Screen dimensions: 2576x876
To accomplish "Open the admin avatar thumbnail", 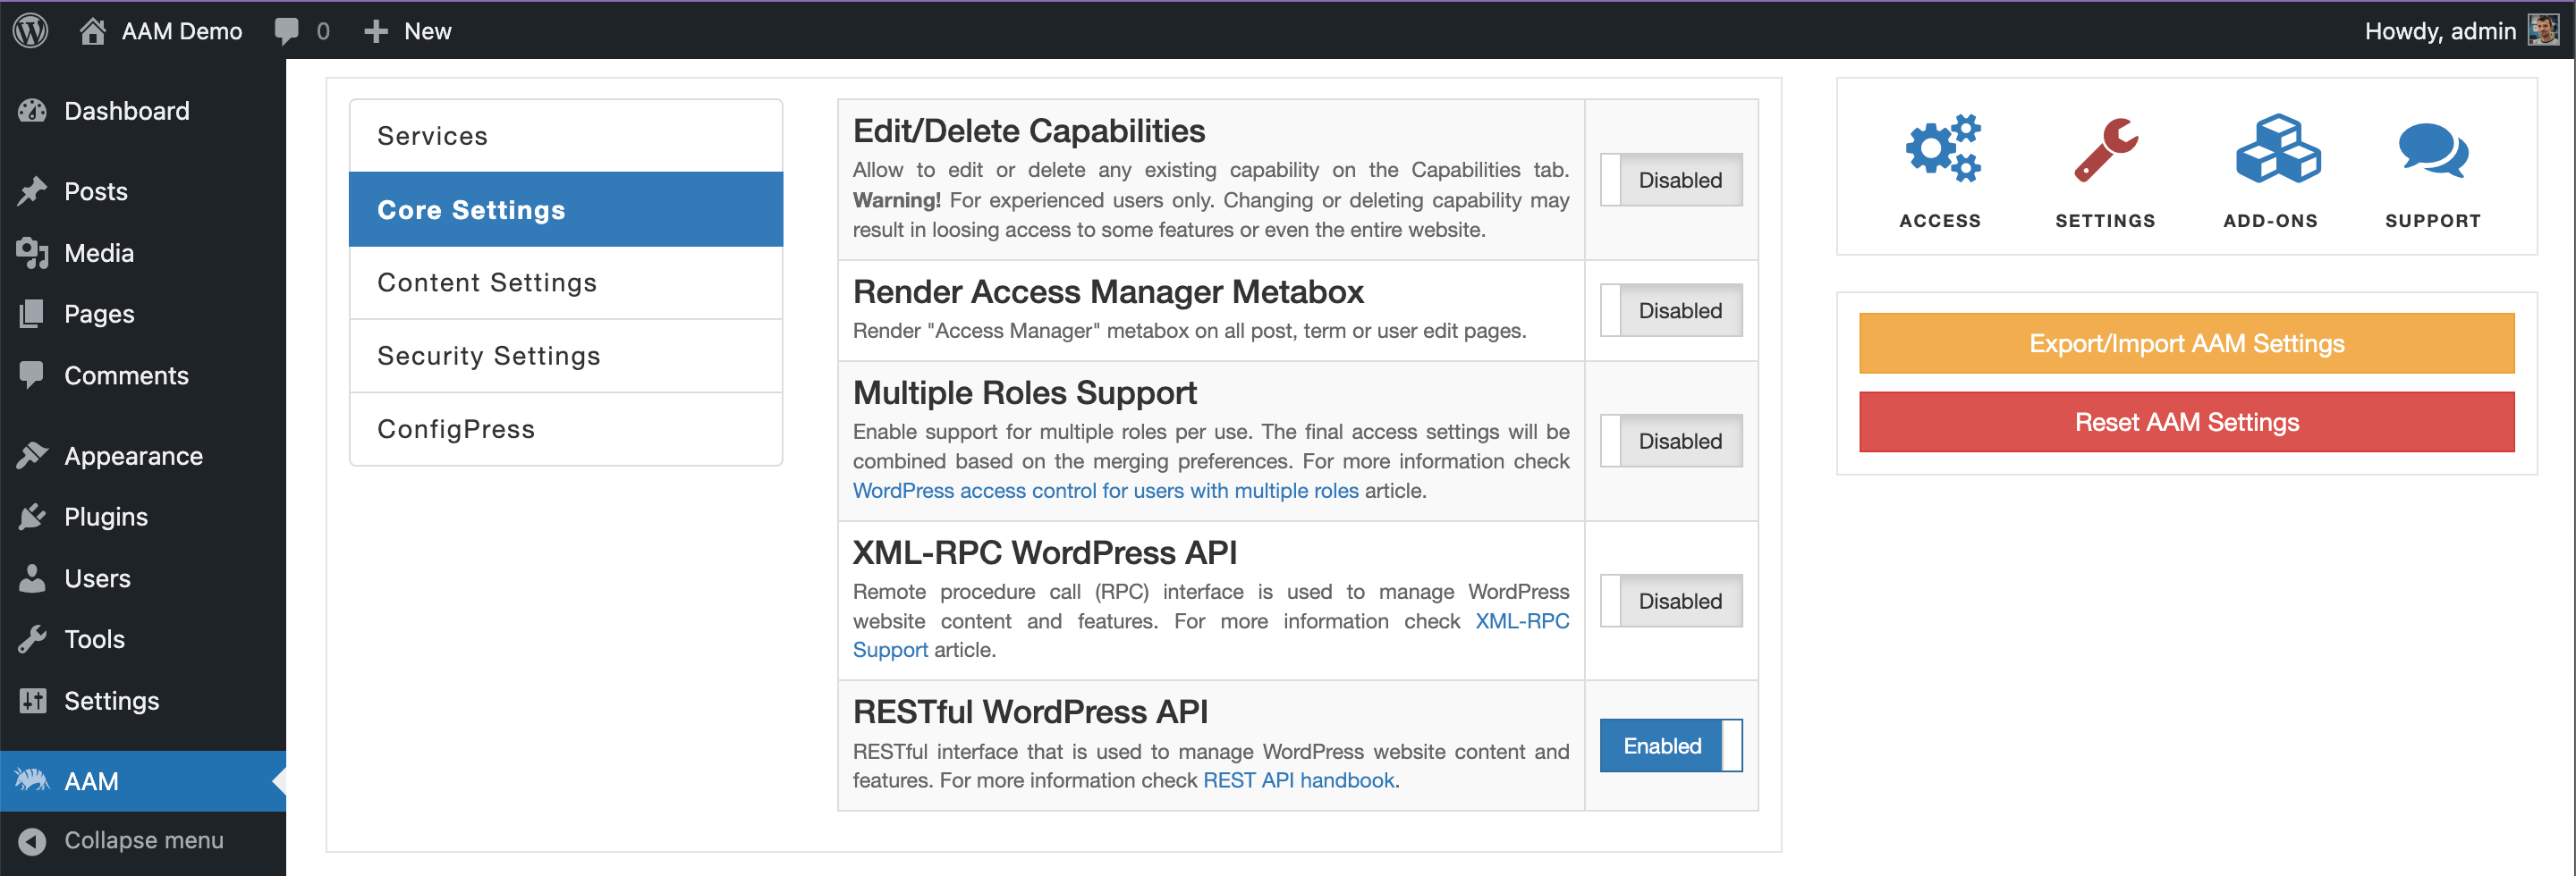I will 2542,30.
